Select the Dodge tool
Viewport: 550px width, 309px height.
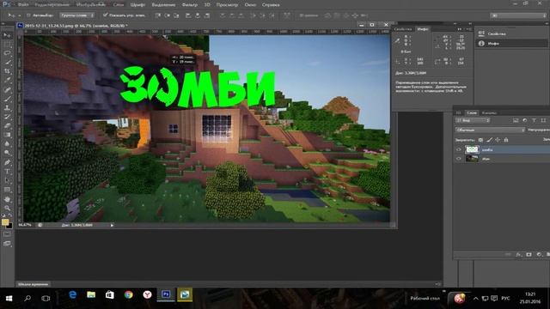[7, 153]
